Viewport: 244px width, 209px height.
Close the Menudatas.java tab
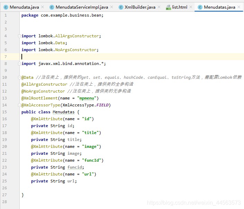coord(239,7)
